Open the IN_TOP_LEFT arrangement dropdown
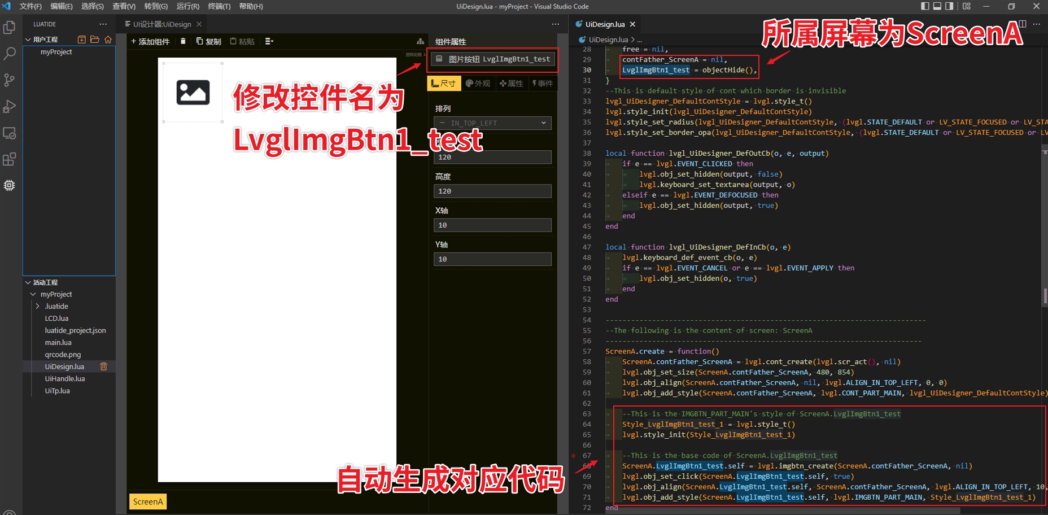Image resolution: width=1048 pixels, height=515 pixels. click(x=492, y=123)
